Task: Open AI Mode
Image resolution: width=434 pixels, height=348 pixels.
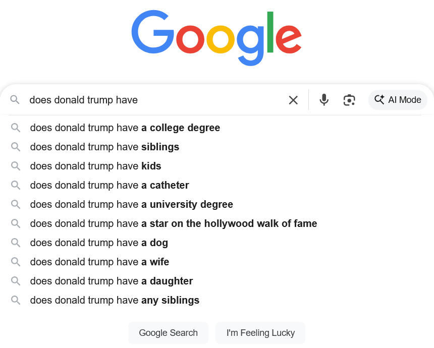Action: [398, 100]
